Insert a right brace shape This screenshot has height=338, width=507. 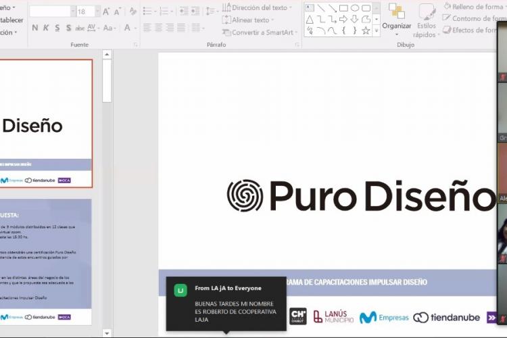355,30
